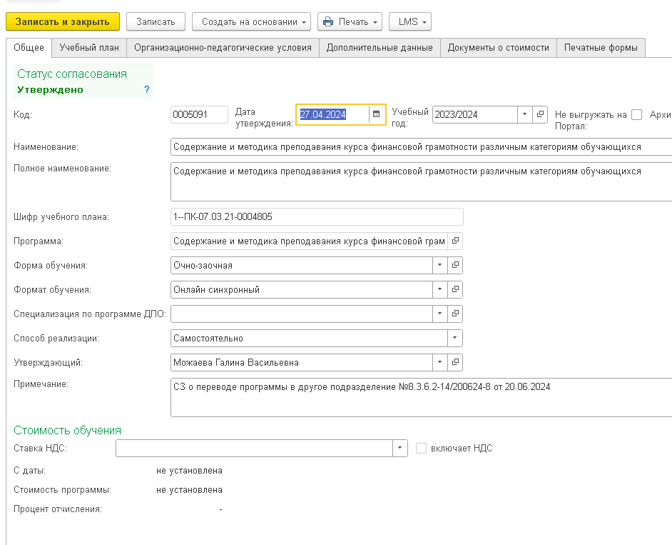Expand Специализация по программе ДПО dropdown
The width and height of the screenshot is (672, 545).
(439, 314)
